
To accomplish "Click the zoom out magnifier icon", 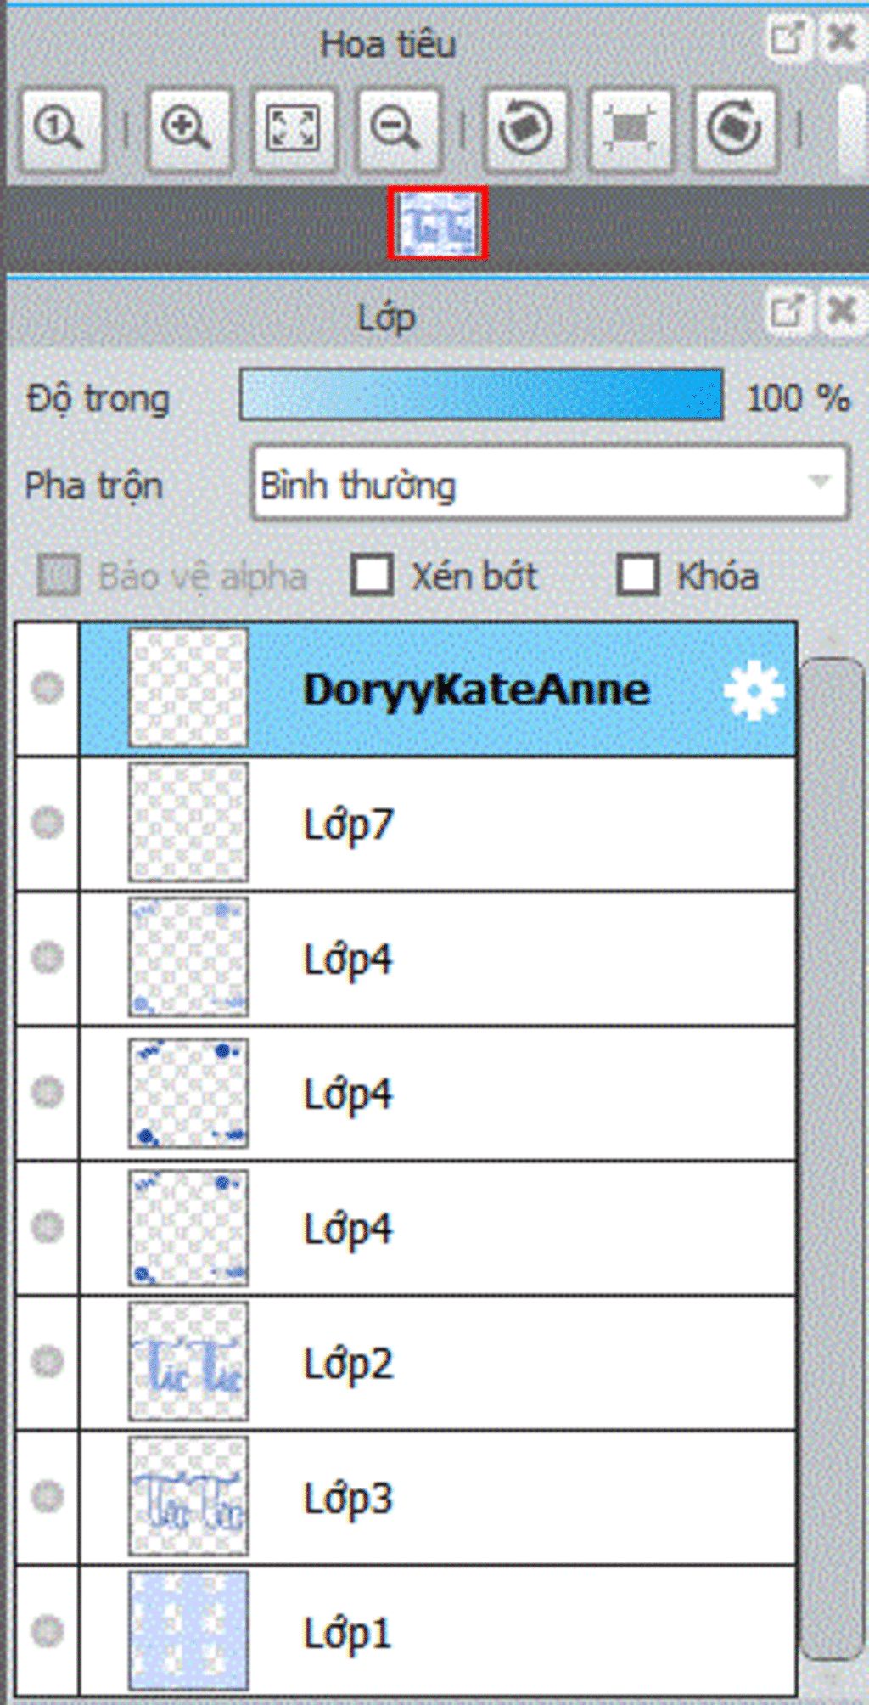I will tap(396, 129).
